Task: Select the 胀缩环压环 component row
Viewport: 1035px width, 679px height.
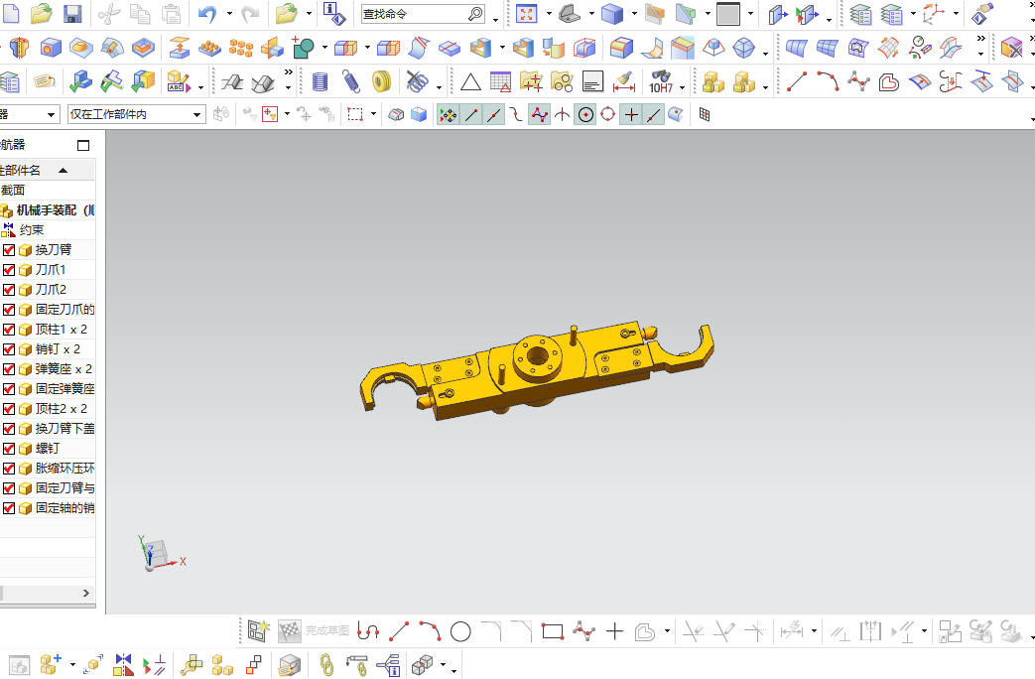Action: coord(48,469)
